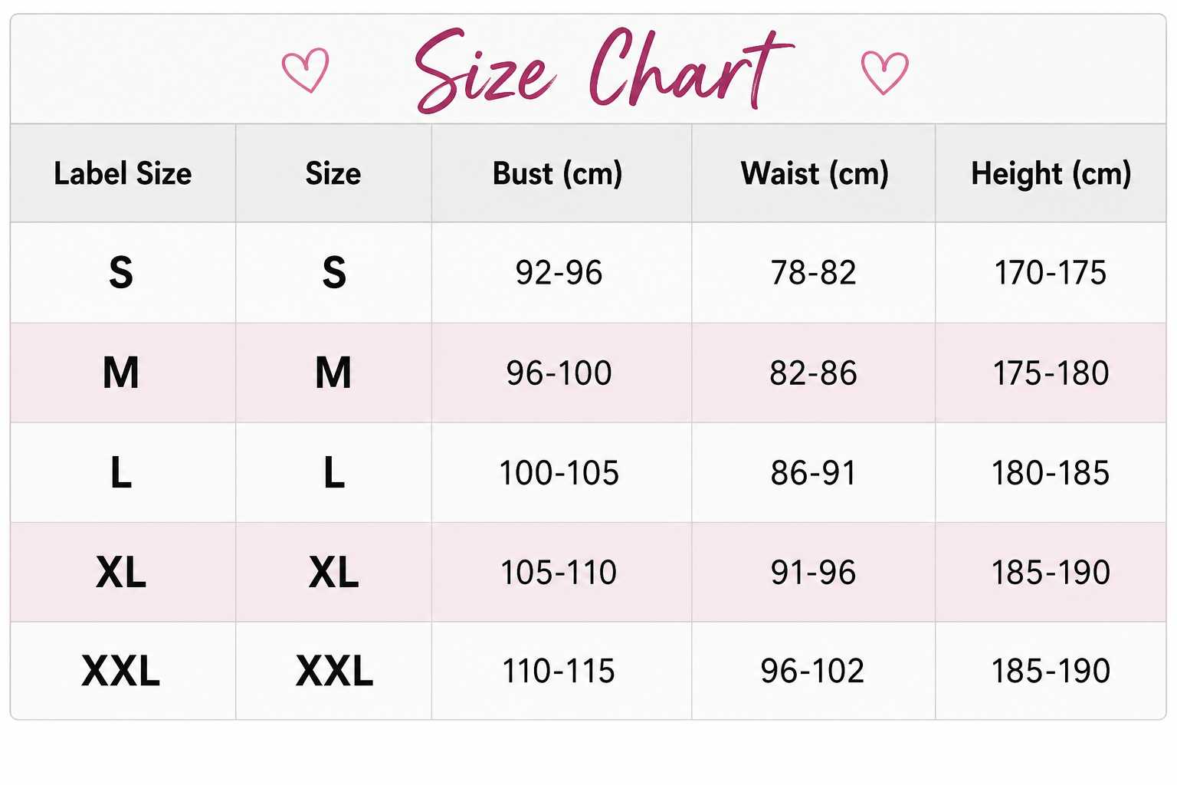
Task: Click label size S cell
Action: tap(121, 273)
